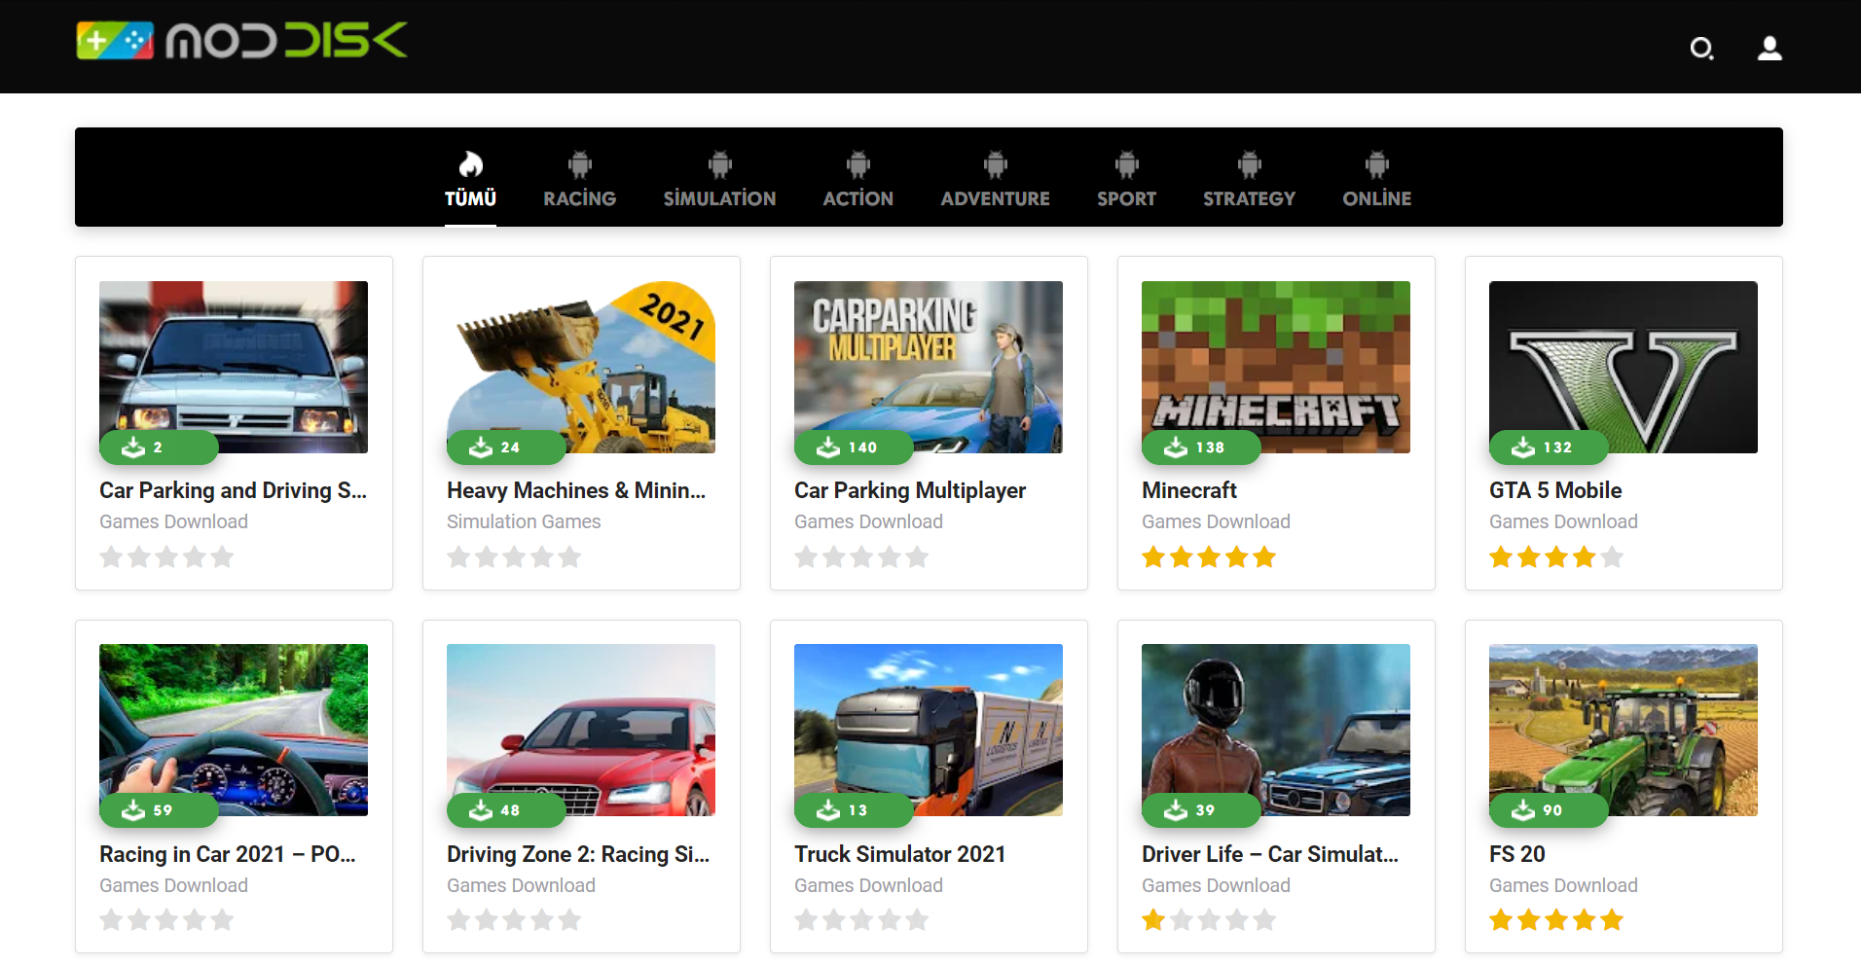Open the Sport category tab
The width and height of the screenshot is (1861, 966).
[x=1126, y=198]
